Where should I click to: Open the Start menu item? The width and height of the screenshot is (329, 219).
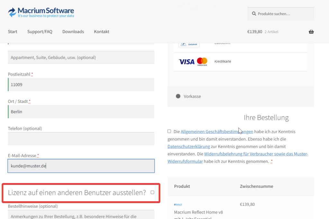tap(13, 32)
